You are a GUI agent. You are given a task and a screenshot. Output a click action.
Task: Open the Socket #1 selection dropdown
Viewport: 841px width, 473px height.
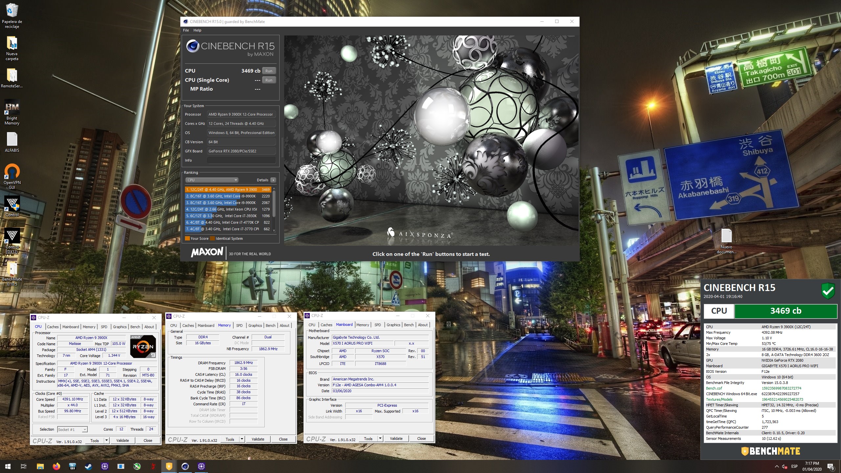click(x=72, y=429)
